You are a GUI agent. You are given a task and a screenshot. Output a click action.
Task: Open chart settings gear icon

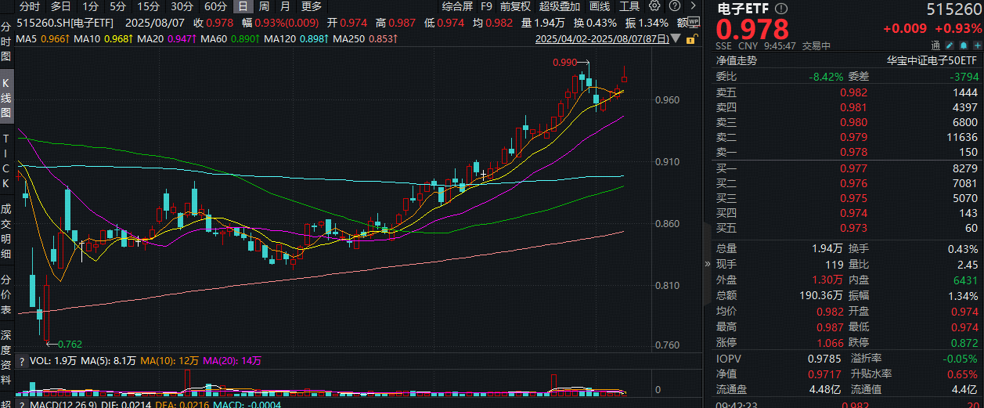click(654, 6)
